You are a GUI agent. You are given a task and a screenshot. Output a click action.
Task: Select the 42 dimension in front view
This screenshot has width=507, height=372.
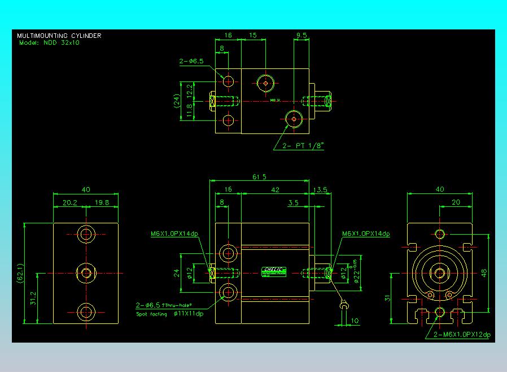[275, 190]
